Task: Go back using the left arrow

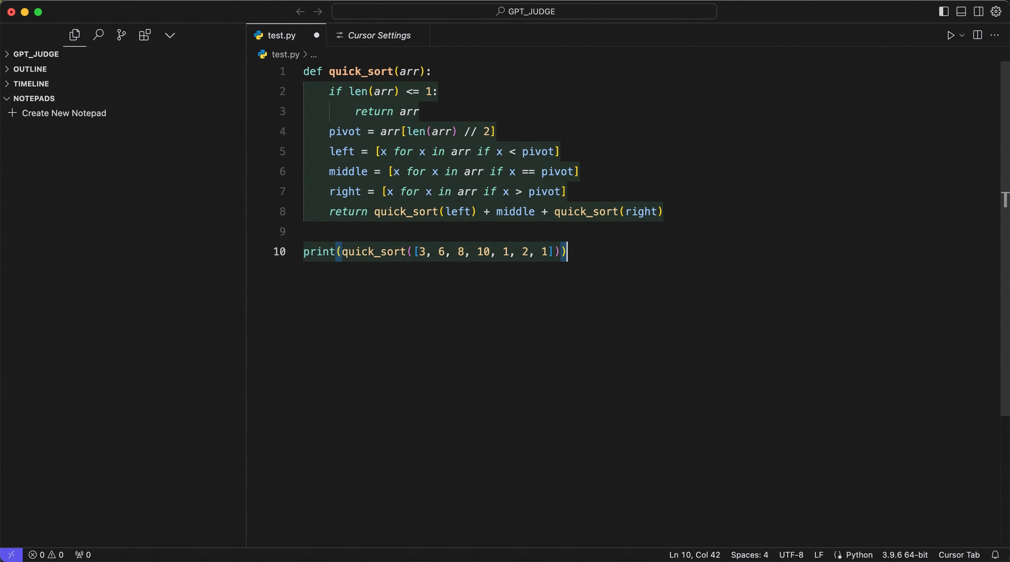Action: [x=300, y=12]
